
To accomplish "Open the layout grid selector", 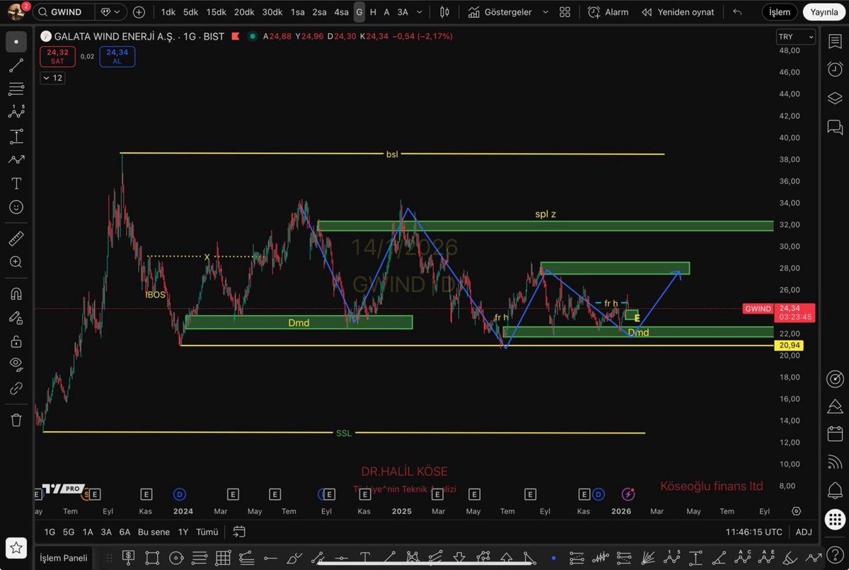I will (x=565, y=12).
